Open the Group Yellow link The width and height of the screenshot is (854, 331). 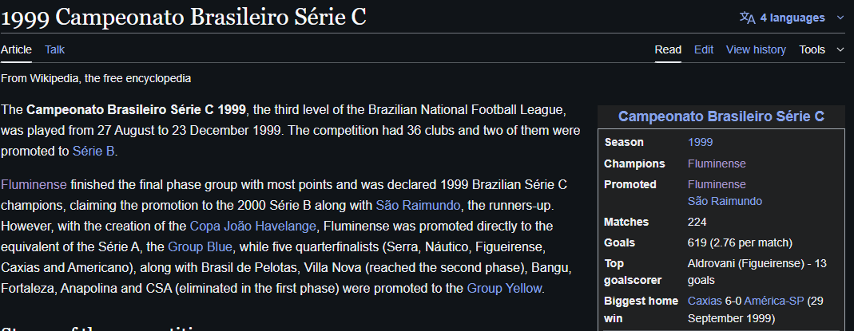point(505,288)
